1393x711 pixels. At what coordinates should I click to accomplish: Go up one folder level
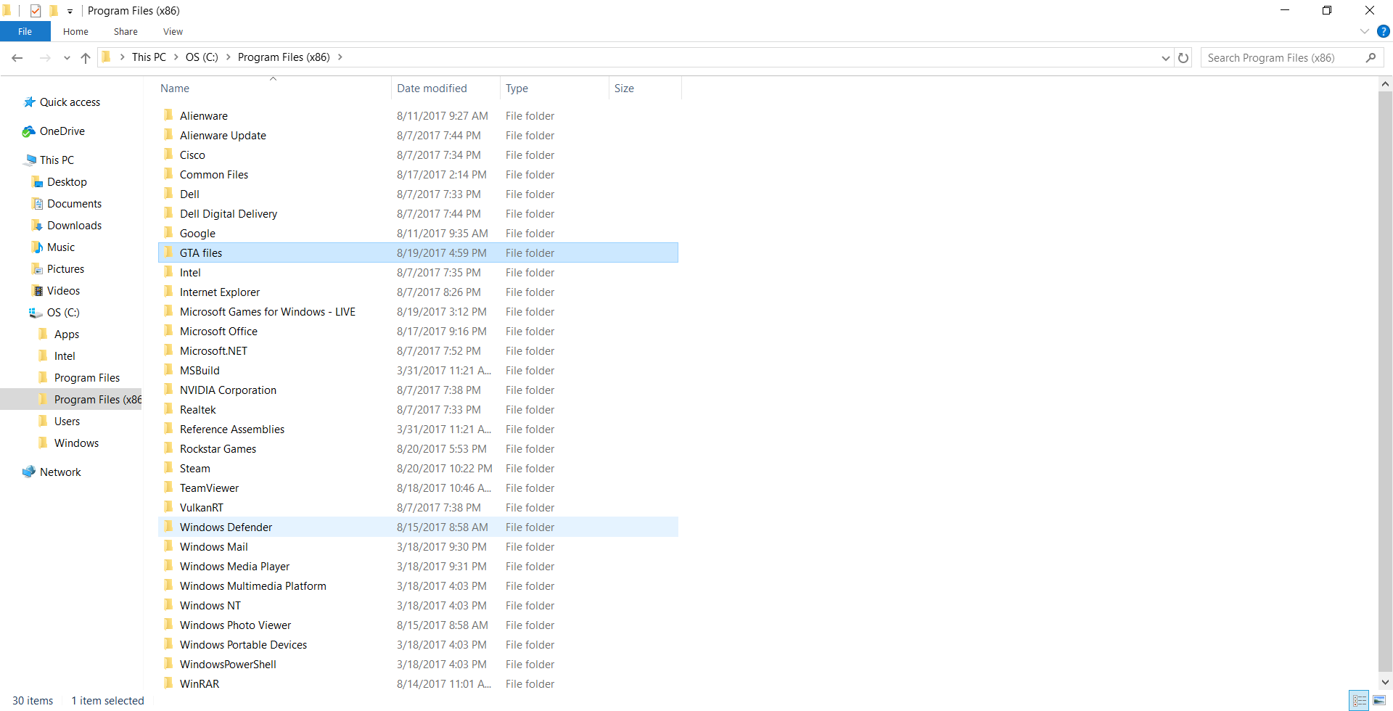tap(86, 57)
